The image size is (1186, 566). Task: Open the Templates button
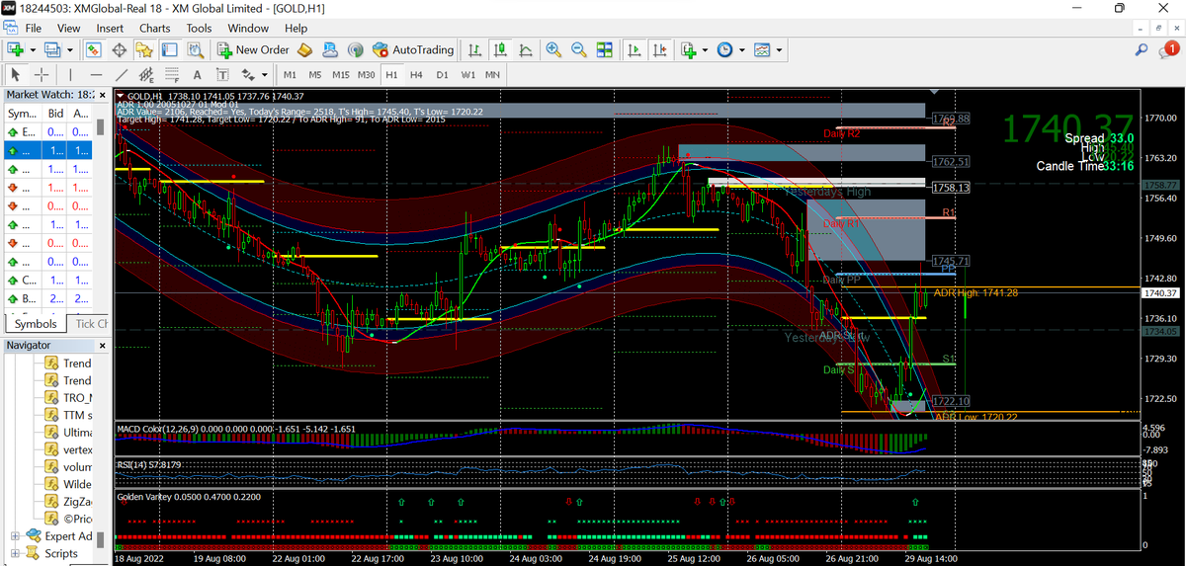[x=762, y=49]
